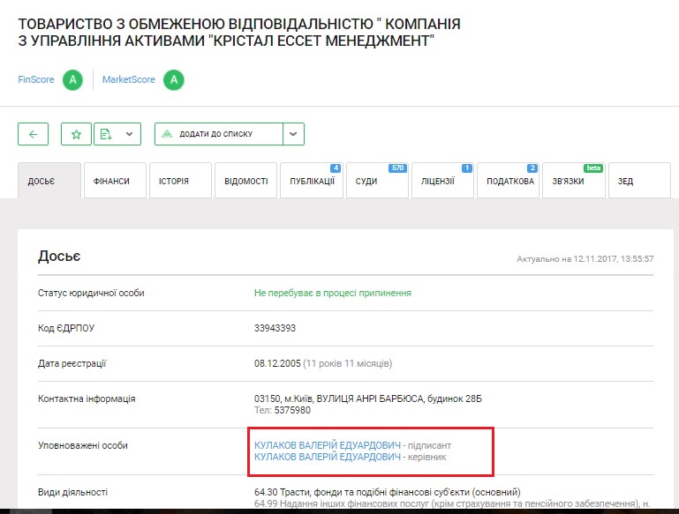Click the beta badge on Зв'язки tab
This screenshot has width=679, height=514.
(x=592, y=168)
